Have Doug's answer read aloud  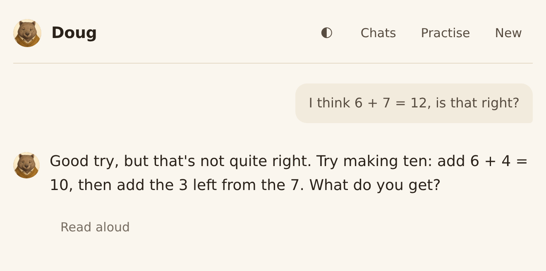coord(95,227)
